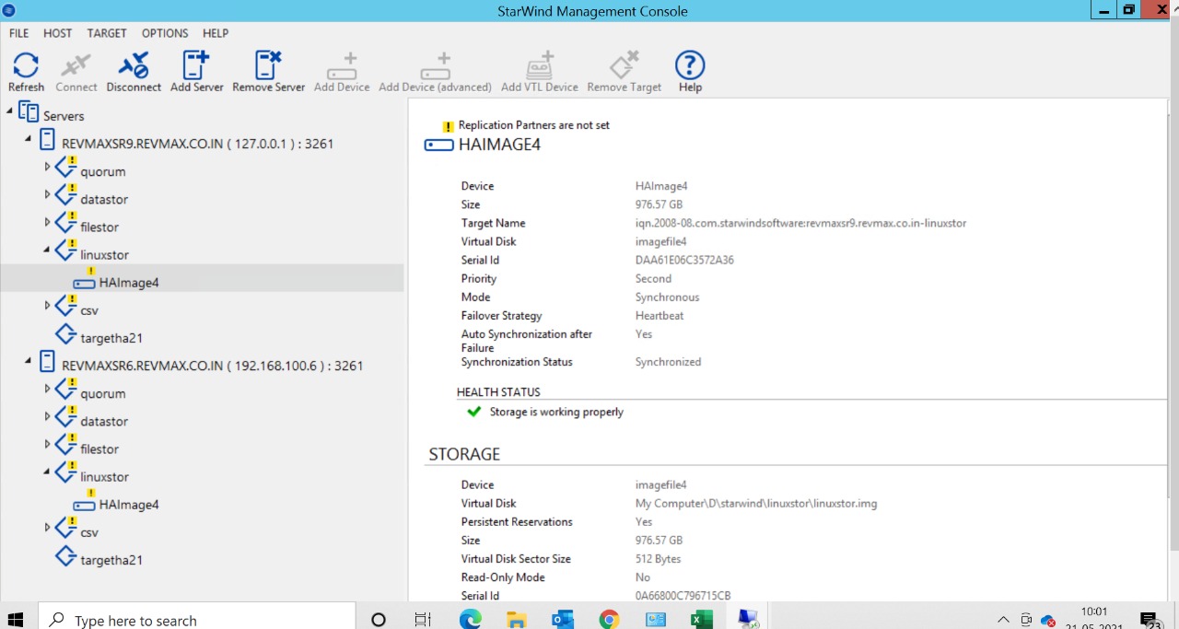Open the TARGET menu
The width and height of the screenshot is (1179, 629).
[107, 33]
